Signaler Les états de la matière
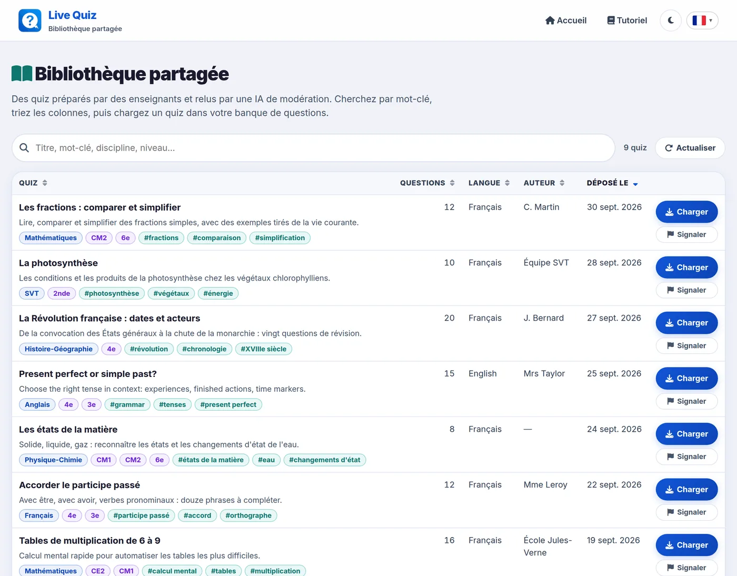 click(x=686, y=456)
